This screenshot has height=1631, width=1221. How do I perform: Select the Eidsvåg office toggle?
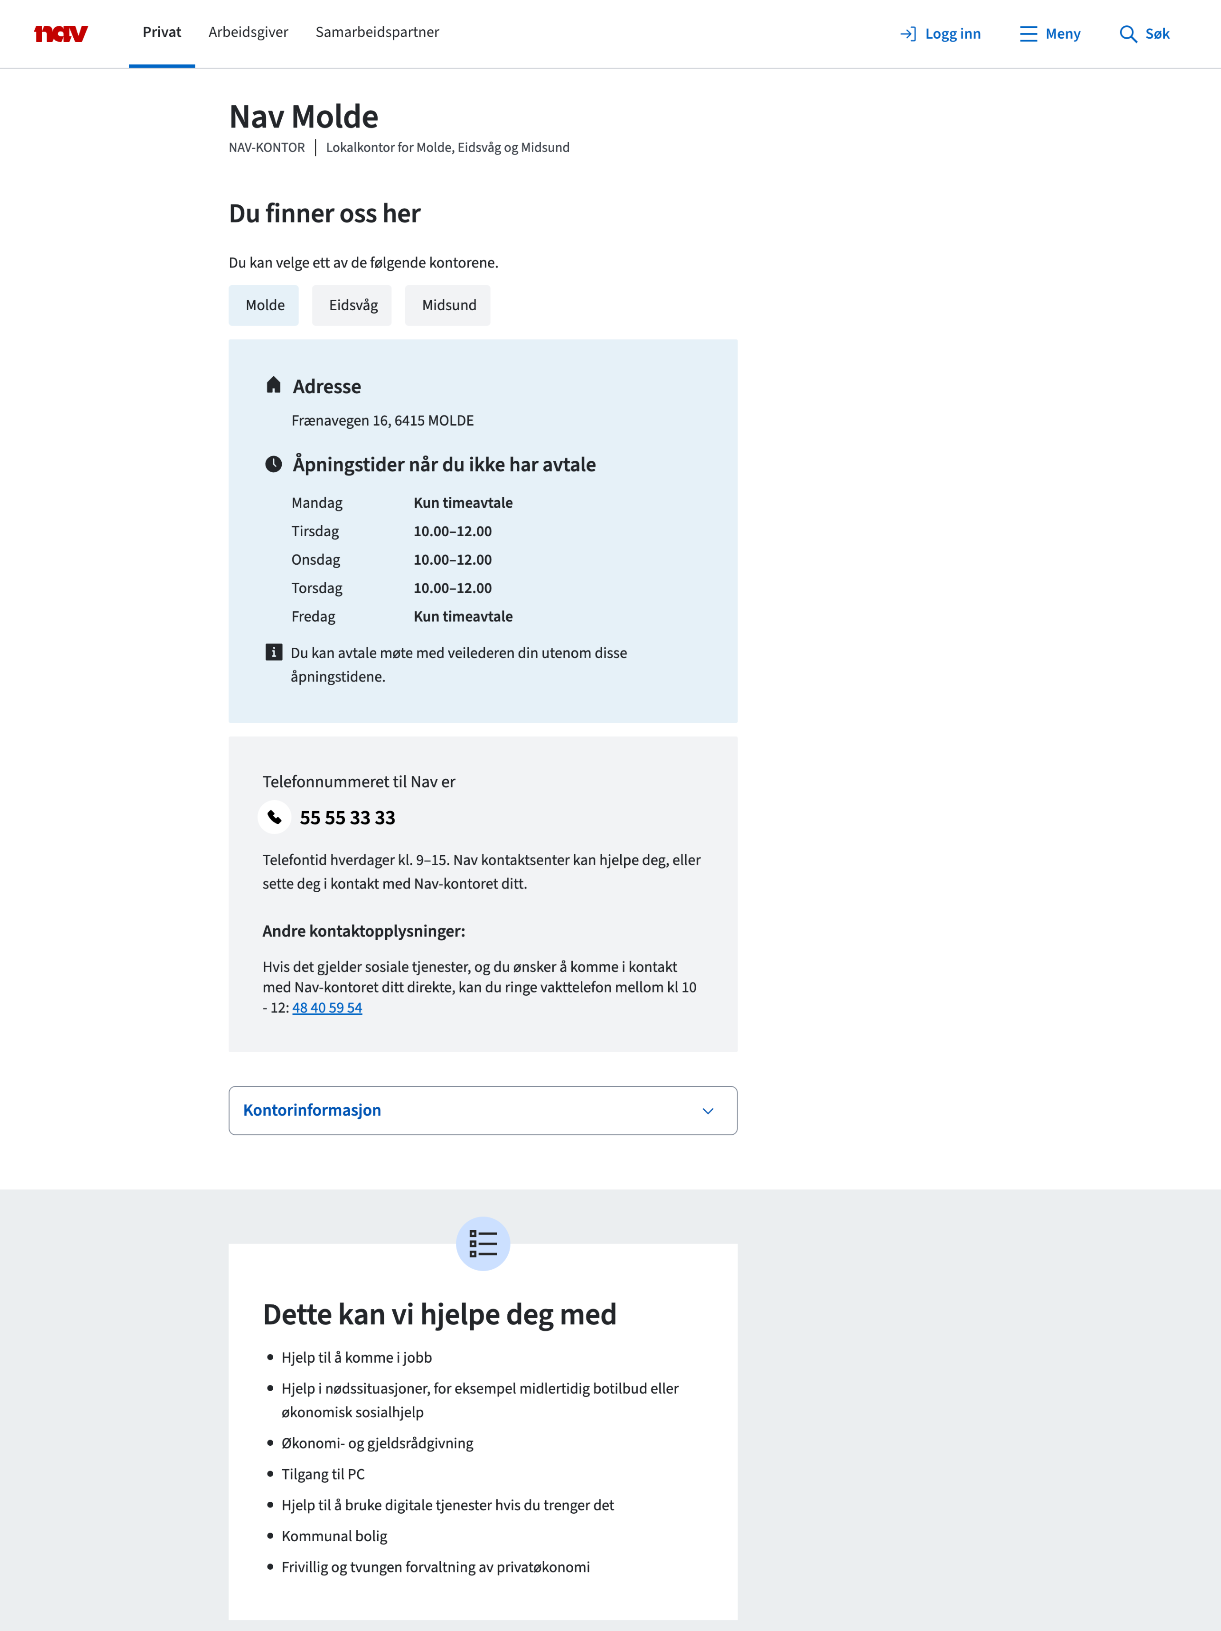click(x=352, y=305)
